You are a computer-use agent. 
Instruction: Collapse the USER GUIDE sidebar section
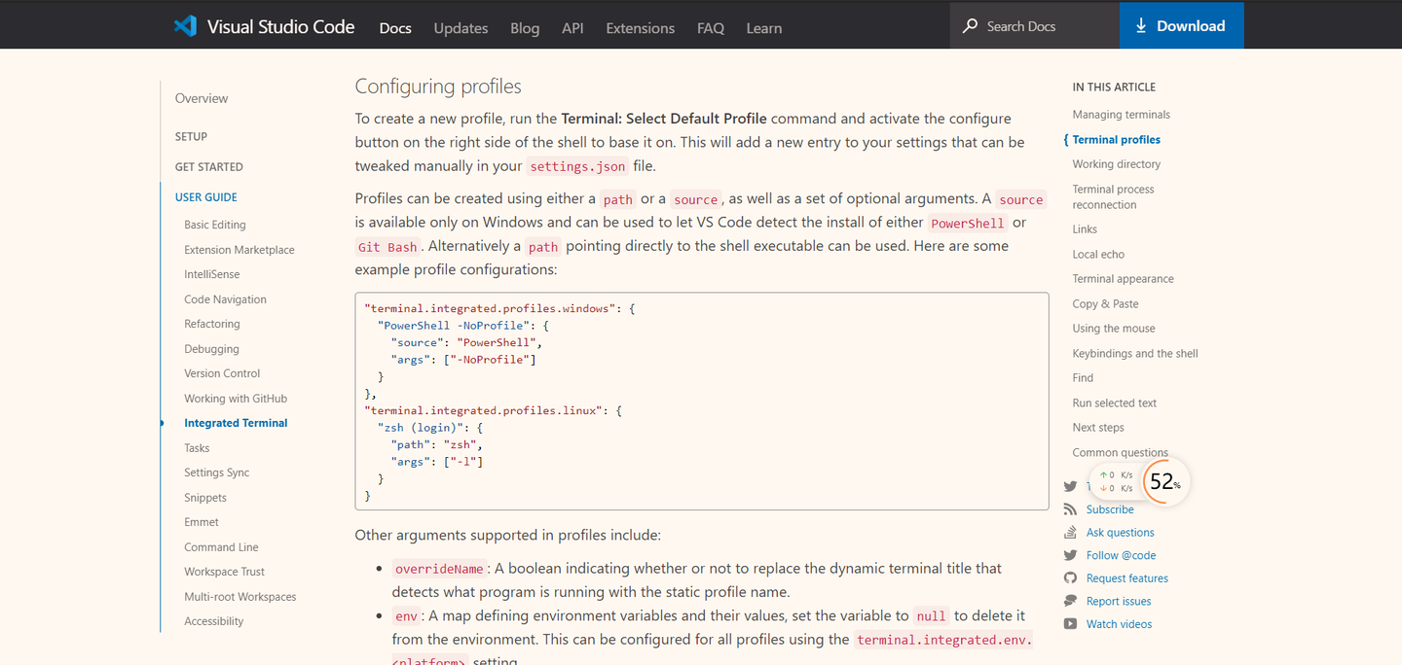[204, 195]
